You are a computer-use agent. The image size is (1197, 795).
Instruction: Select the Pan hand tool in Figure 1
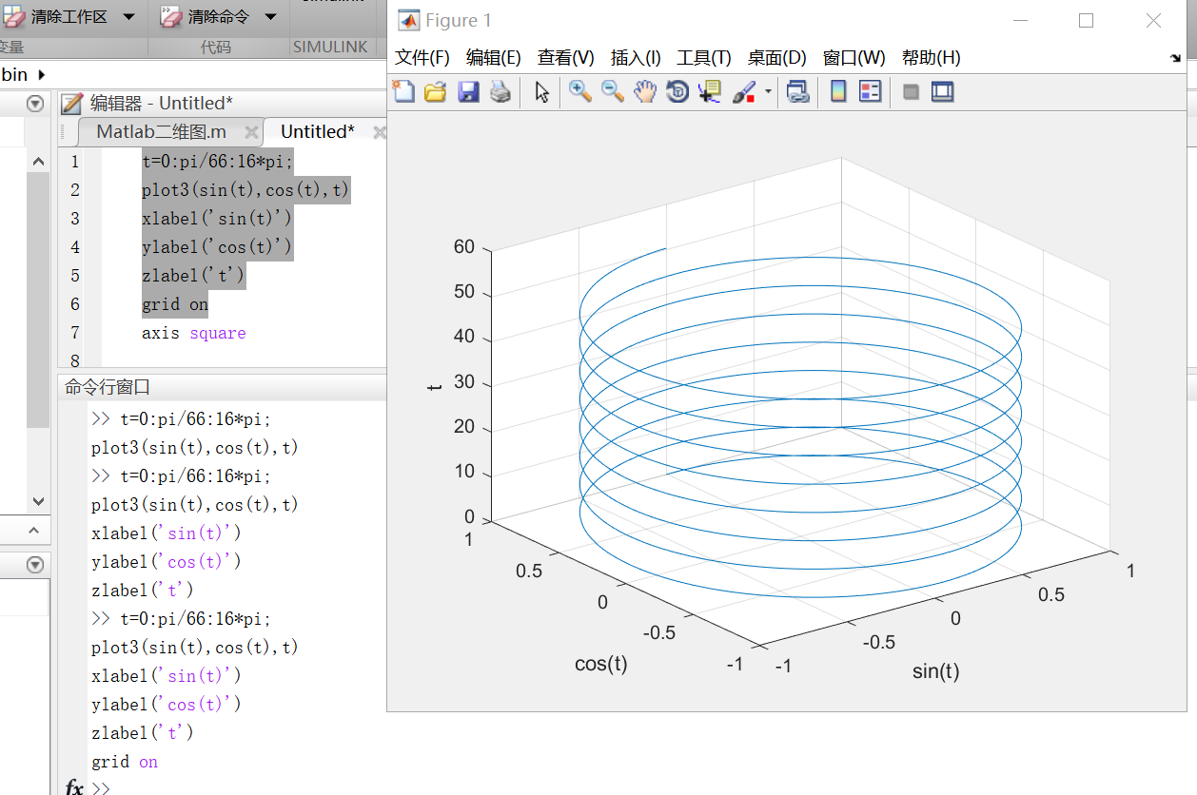pyautogui.click(x=644, y=91)
